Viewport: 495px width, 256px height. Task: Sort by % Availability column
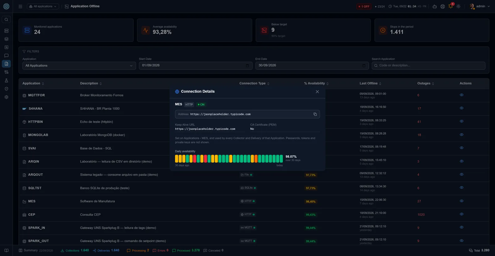tap(316, 84)
